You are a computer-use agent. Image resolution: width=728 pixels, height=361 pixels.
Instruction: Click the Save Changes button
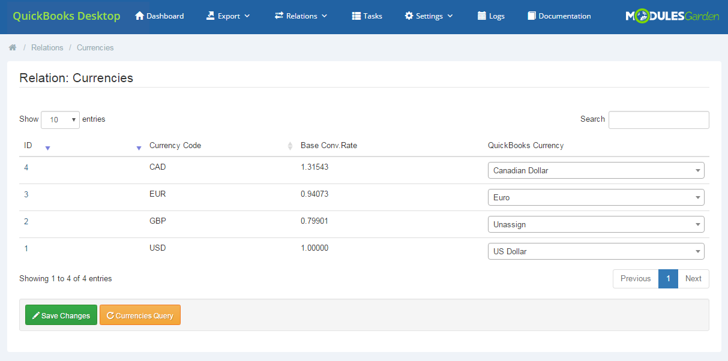[61, 315]
